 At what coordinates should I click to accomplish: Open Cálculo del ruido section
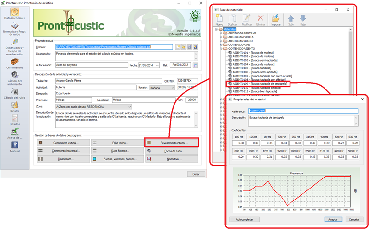tap(14, 93)
